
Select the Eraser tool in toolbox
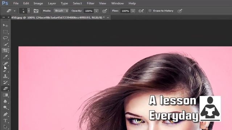pyautogui.click(x=5, y=88)
